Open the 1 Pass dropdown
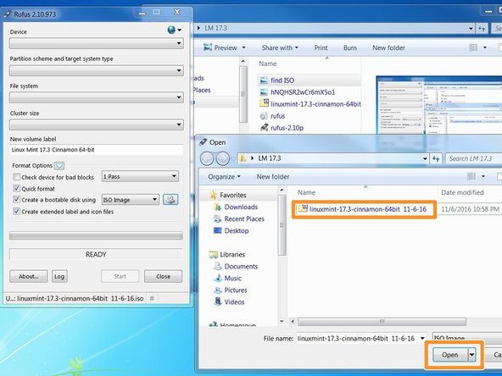Viewport: 502px width, 376px height. point(140,176)
